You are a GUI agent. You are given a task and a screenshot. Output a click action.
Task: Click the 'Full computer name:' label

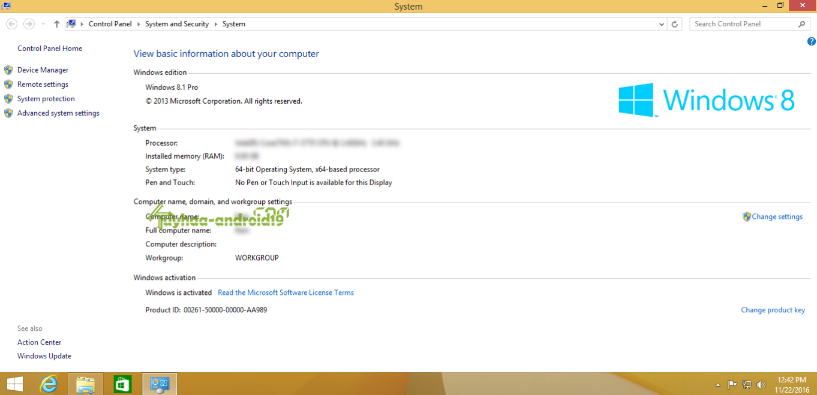click(178, 230)
